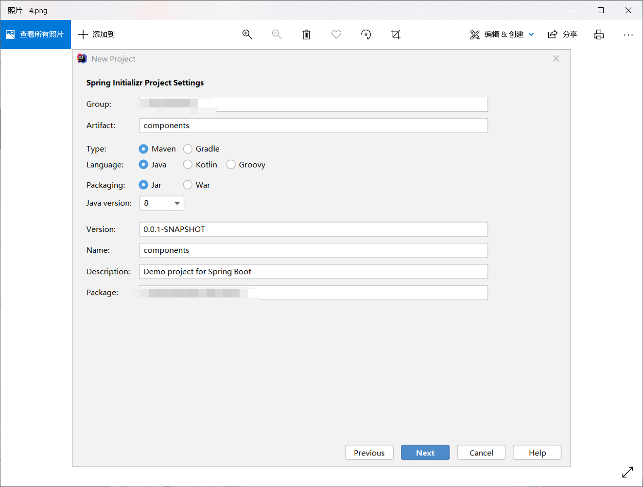The height and width of the screenshot is (487, 643).
Task: Click into the Group input field
Action: [x=313, y=104]
